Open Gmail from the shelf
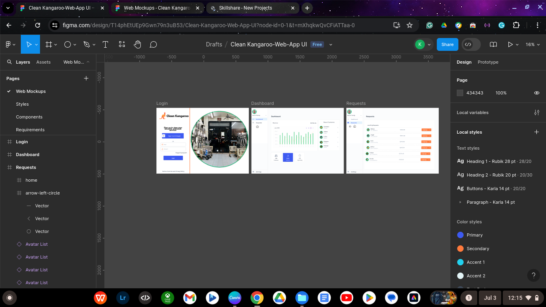 coord(190,298)
